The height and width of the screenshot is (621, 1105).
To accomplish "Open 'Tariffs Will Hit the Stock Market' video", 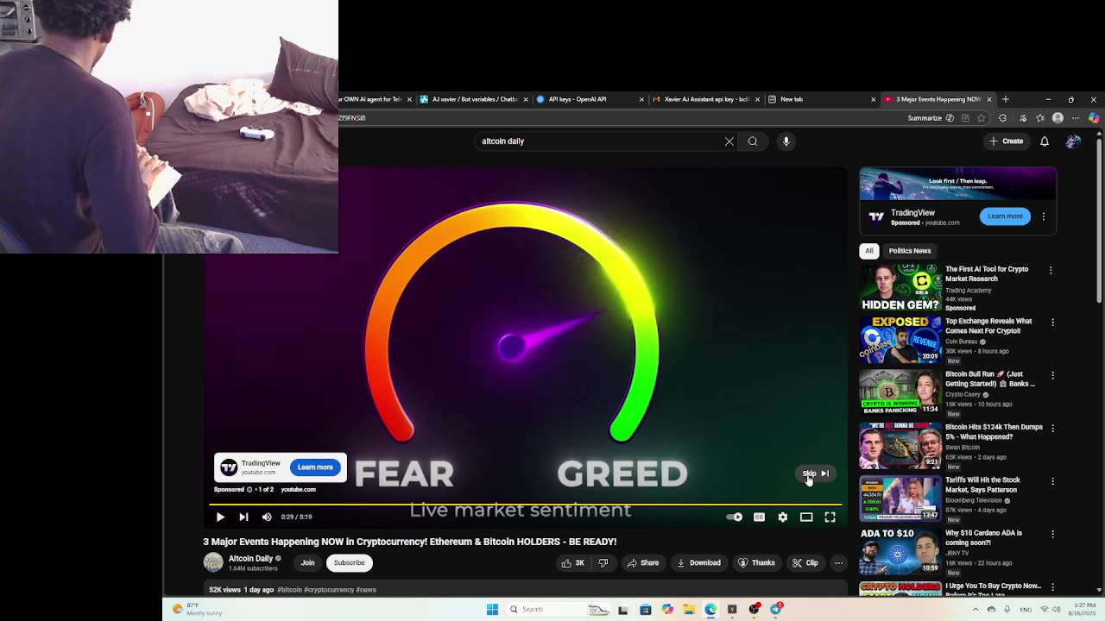I will point(982,485).
